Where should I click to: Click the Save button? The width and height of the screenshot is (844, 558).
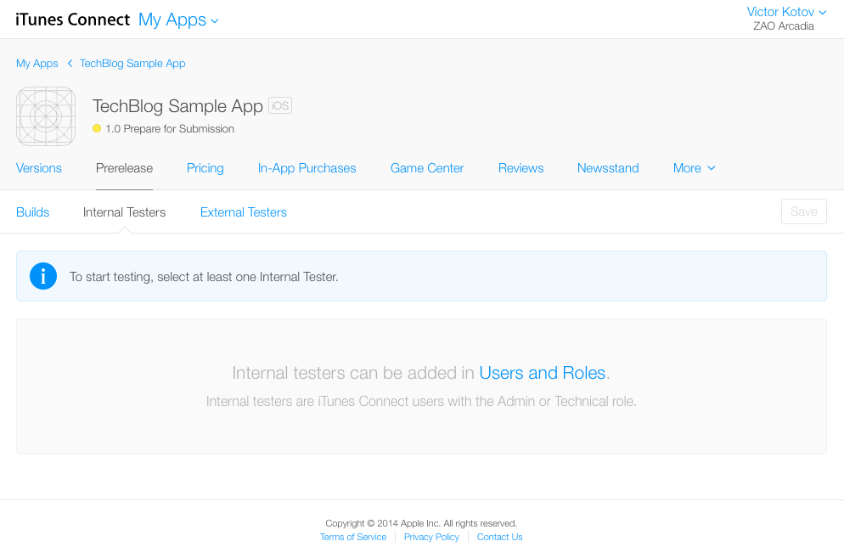coord(803,211)
